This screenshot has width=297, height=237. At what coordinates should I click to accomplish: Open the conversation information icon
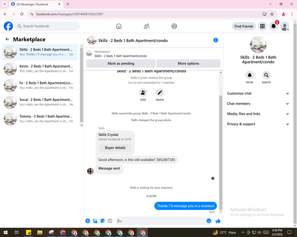tap(216, 40)
